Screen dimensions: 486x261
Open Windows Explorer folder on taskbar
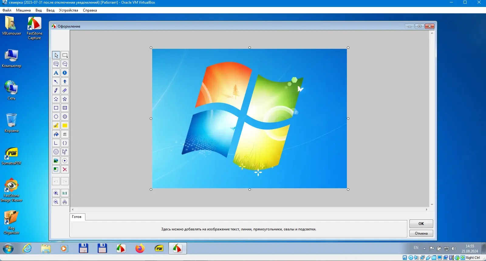(x=46, y=249)
